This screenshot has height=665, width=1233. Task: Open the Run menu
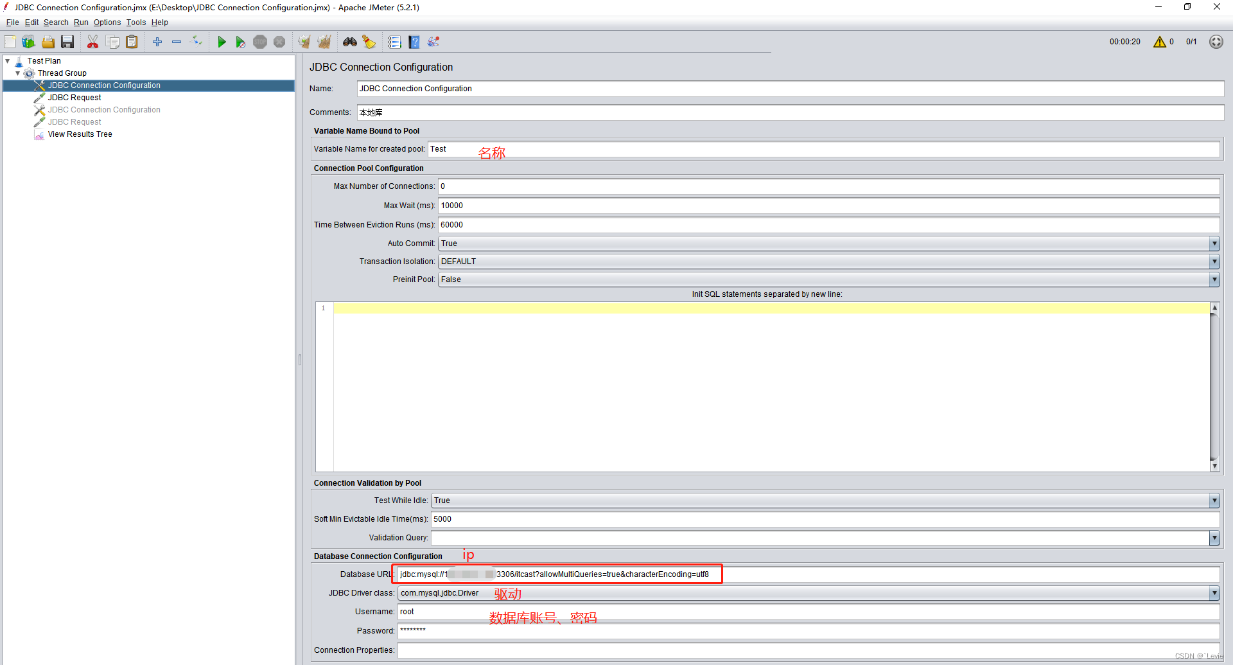[81, 22]
